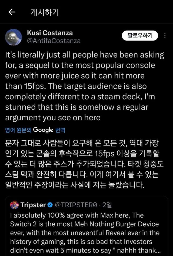
Task: Tap the @AntifaCostanza handle
Action: [x=54, y=41]
